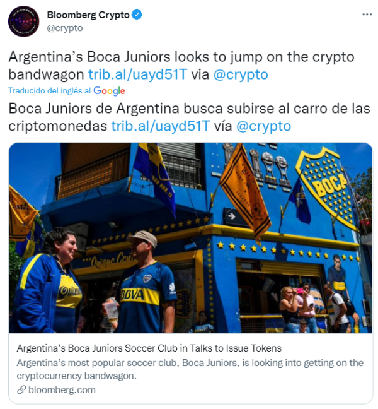378x409 pixels.
Task: Click the chain link icon beside bloomberg.com
Action: [21, 390]
